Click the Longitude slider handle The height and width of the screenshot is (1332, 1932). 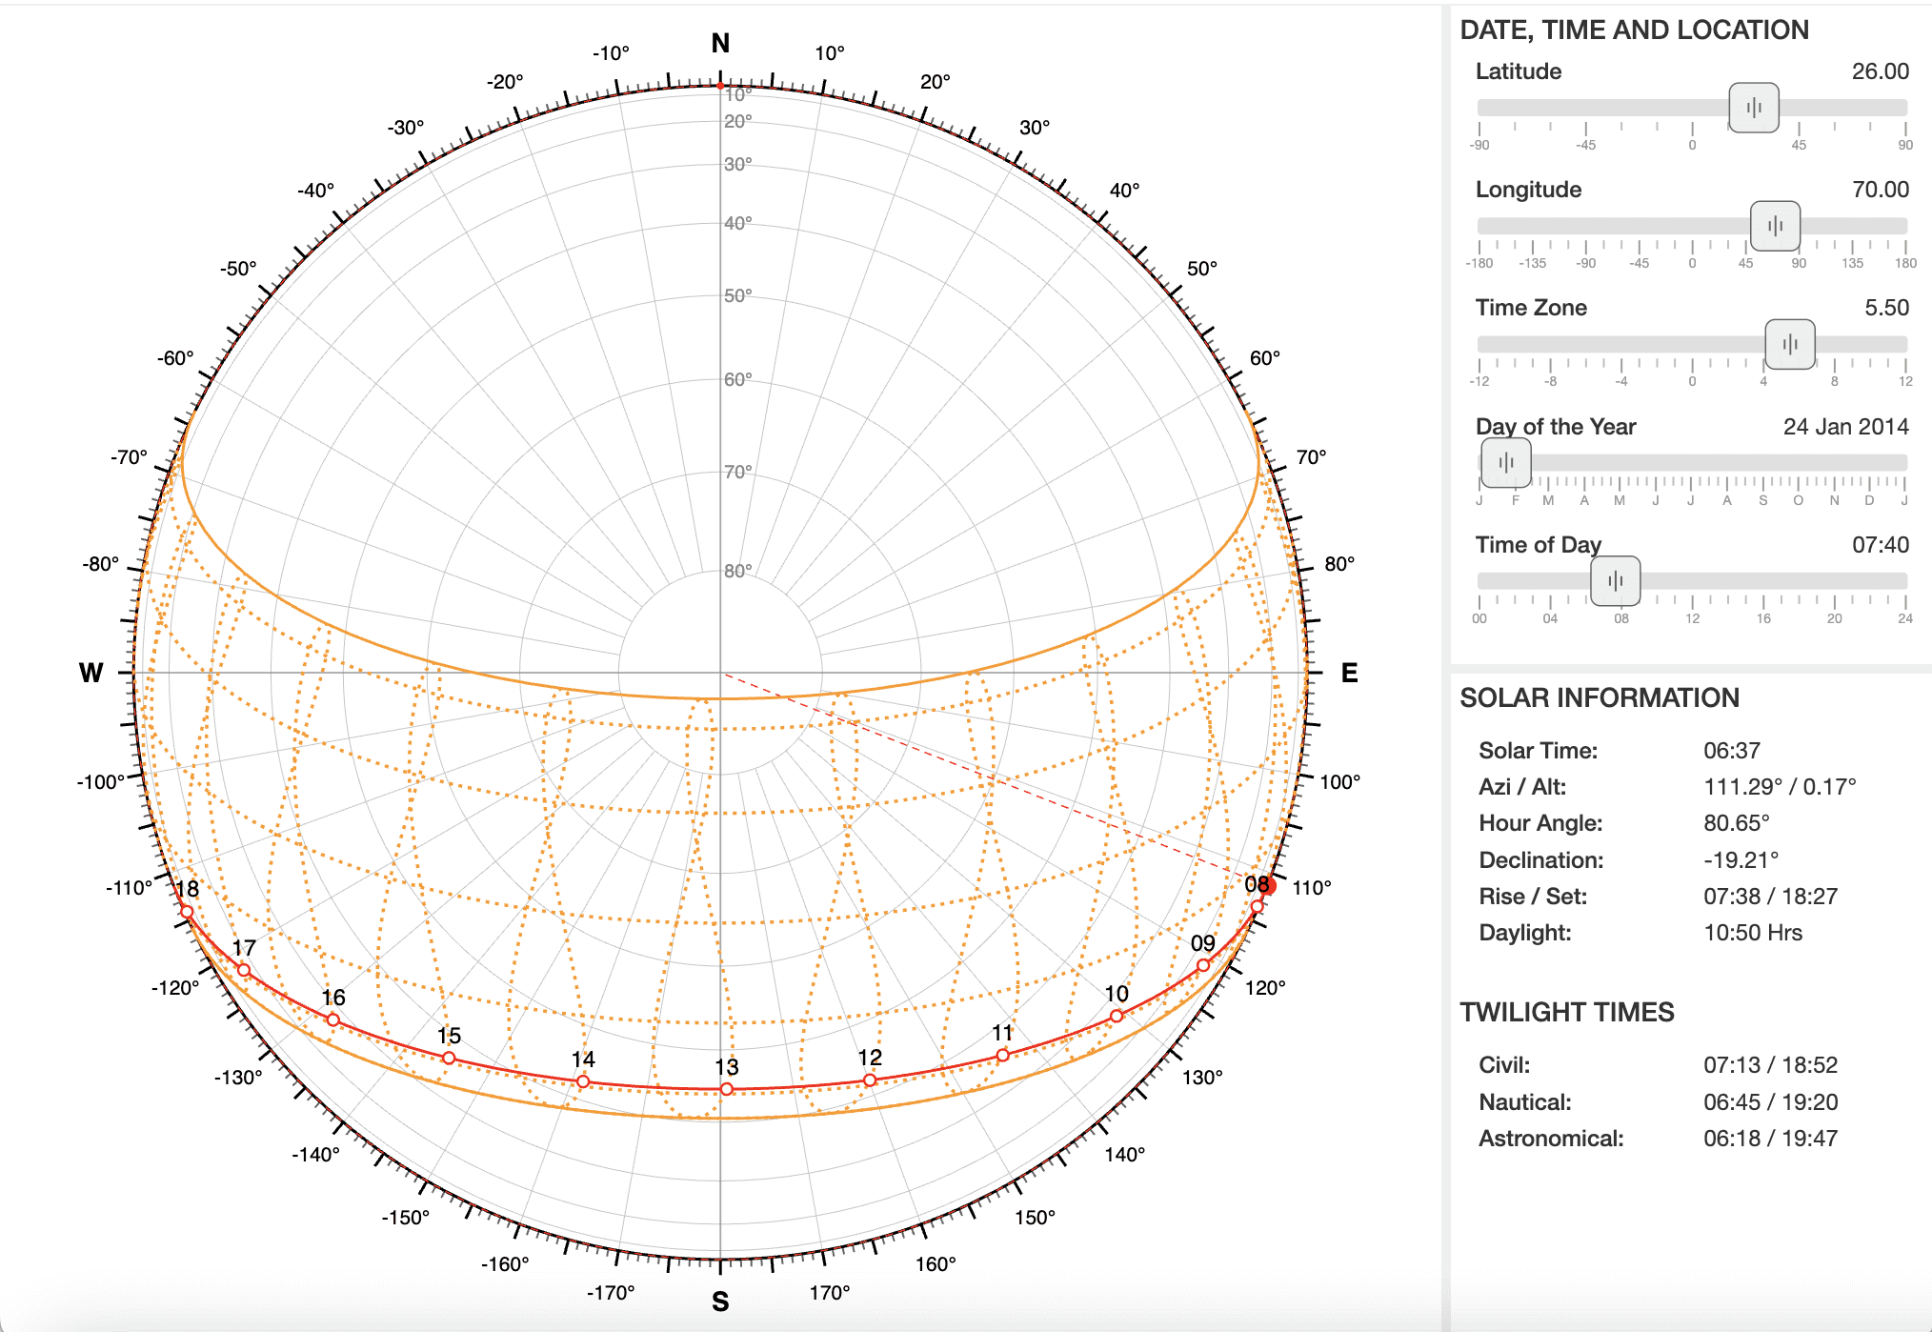pyautogui.click(x=1775, y=226)
